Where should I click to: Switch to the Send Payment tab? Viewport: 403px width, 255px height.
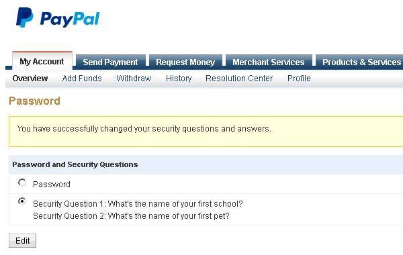pyautogui.click(x=111, y=62)
